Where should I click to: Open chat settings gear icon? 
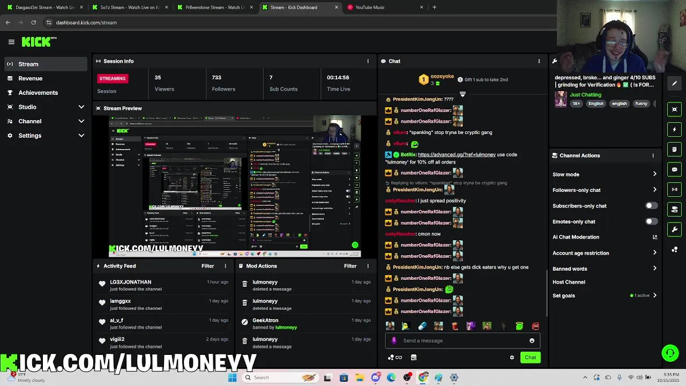(x=512, y=358)
